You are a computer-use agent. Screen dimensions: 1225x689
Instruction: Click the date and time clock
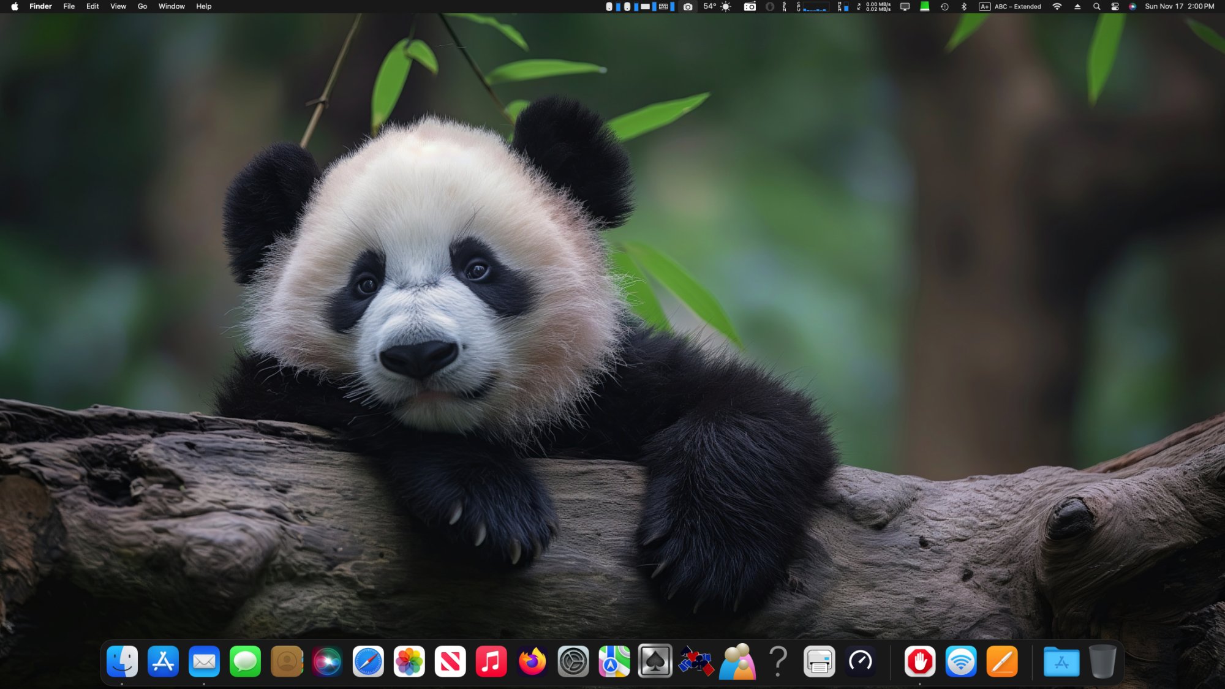(1179, 7)
